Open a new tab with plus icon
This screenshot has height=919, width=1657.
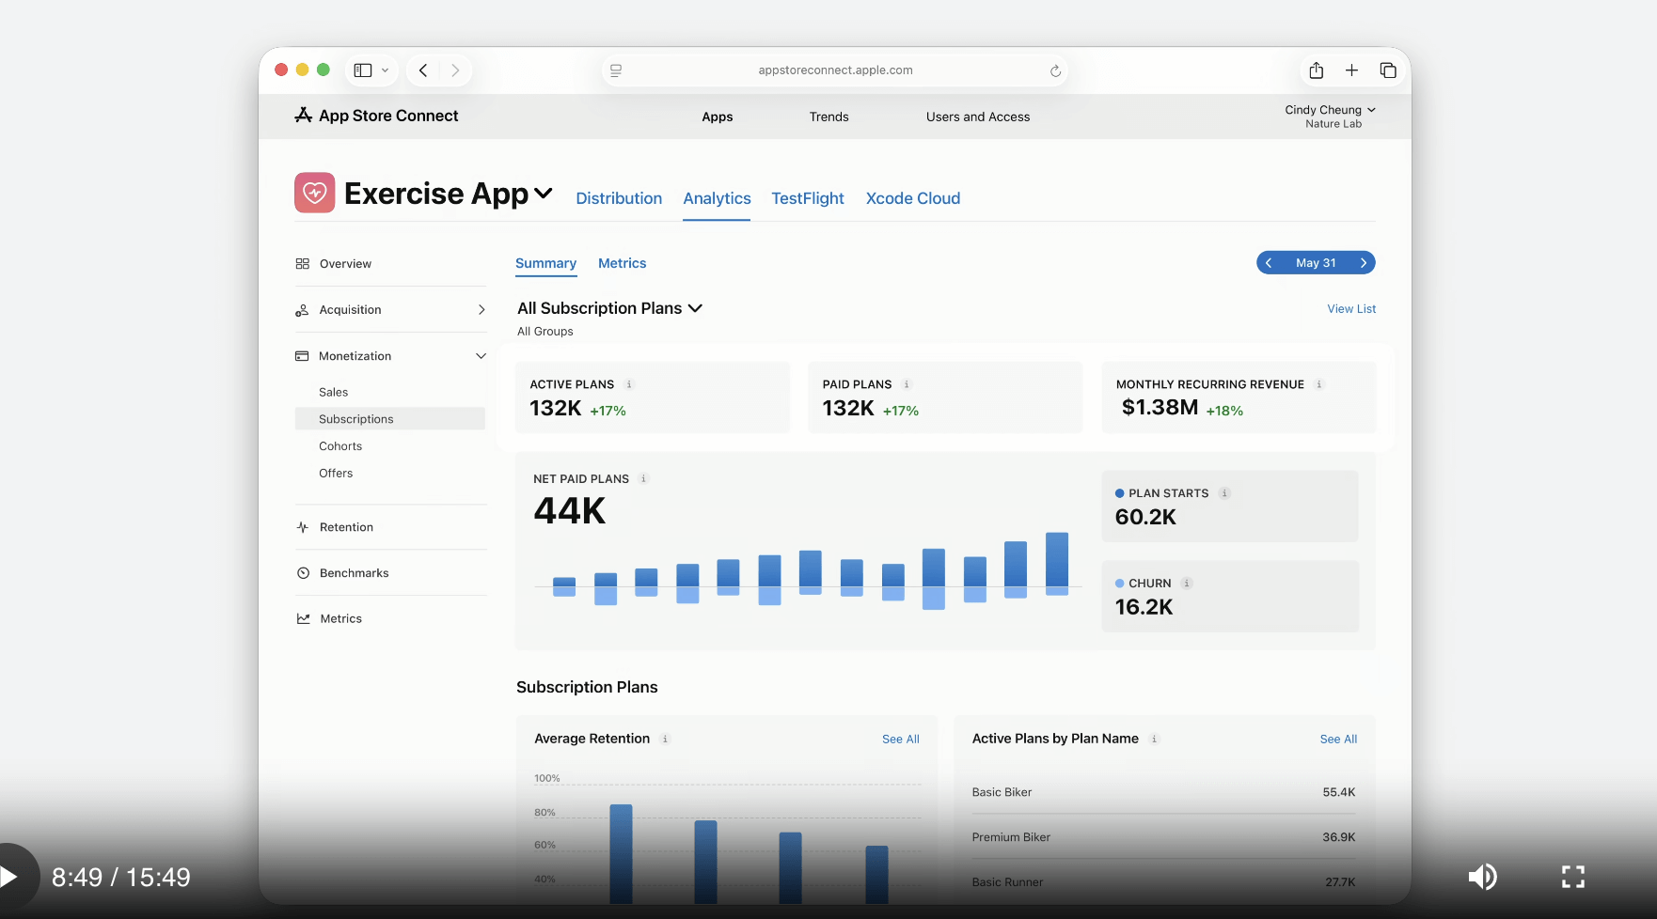[x=1351, y=70]
